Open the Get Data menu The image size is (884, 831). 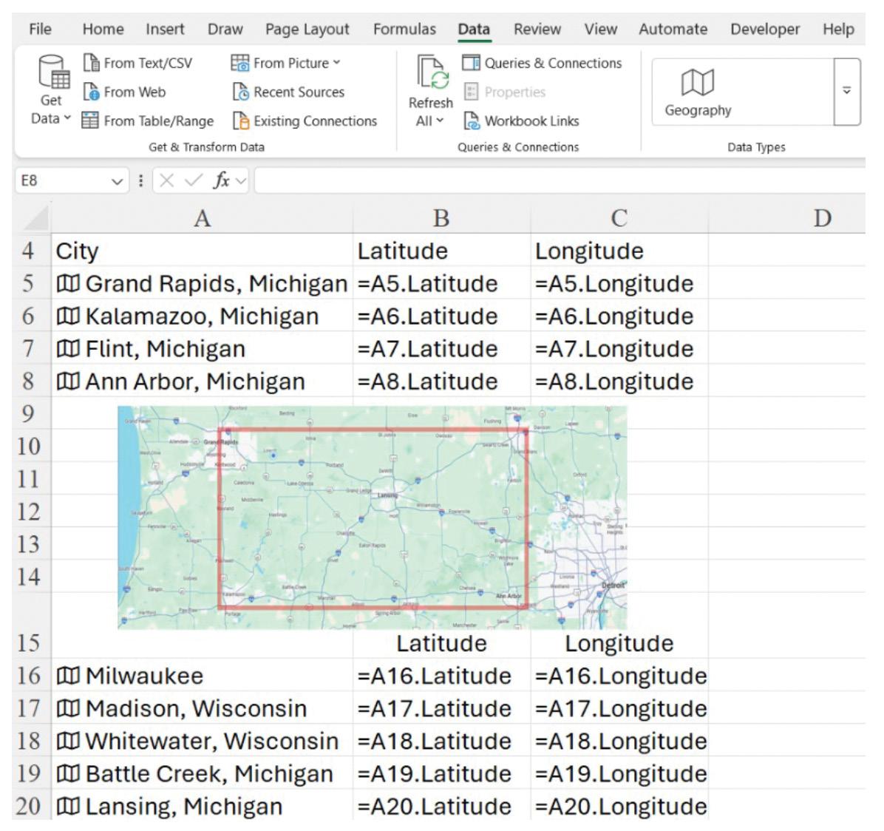point(51,90)
